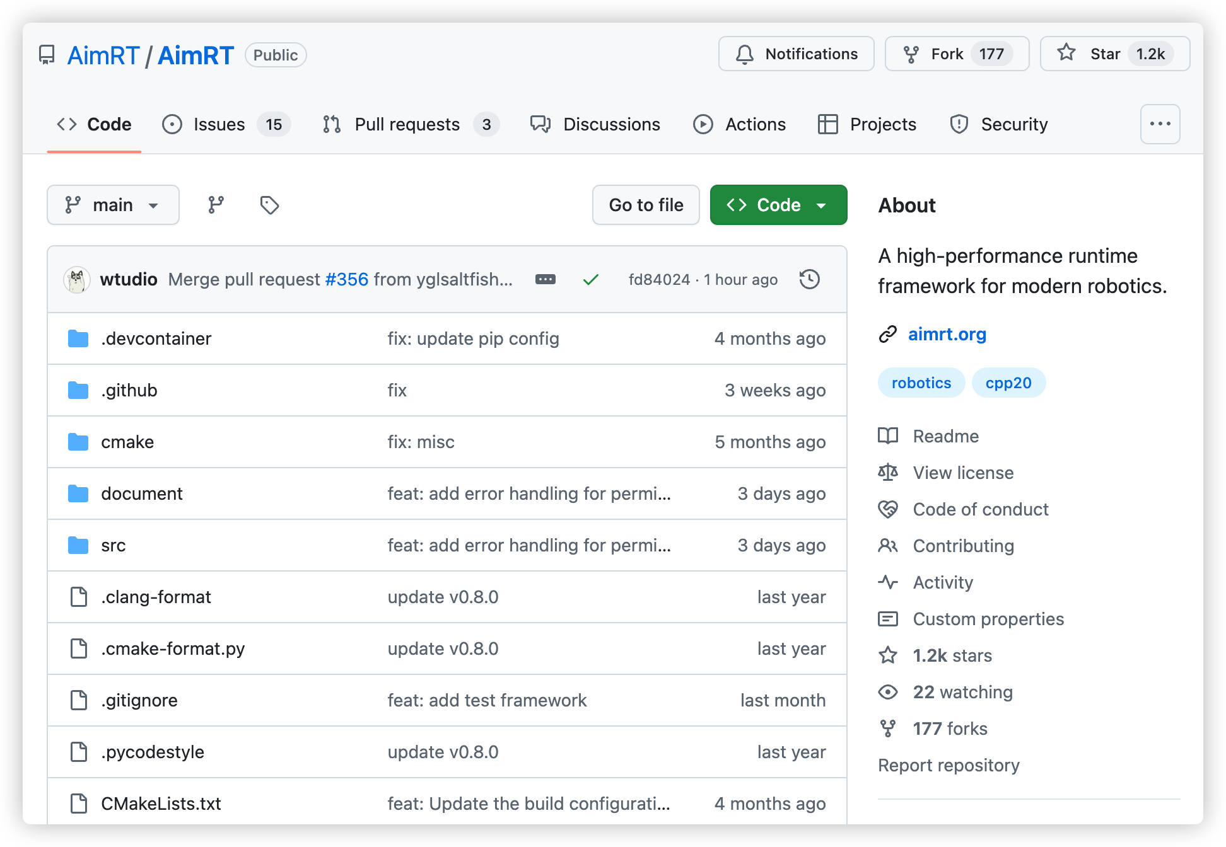The width and height of the screenshot is (1226, 847).
Task: Switch to the Pull requests tab
Action: pos(407,124)
